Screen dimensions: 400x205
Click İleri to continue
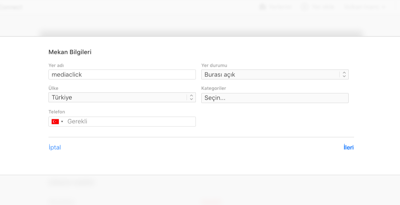(x=348, y=147)
